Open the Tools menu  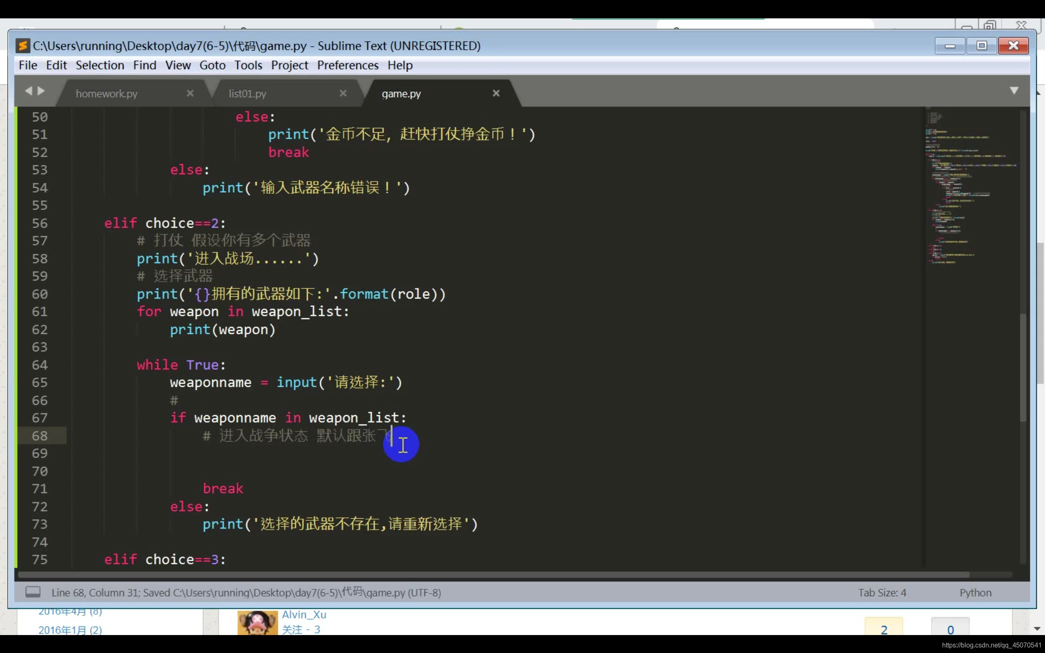click(248, 65)
